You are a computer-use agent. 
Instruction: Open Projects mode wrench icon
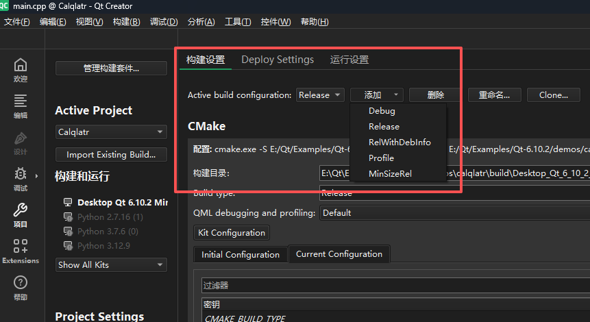pyautogui.click(x=21, y=210)
